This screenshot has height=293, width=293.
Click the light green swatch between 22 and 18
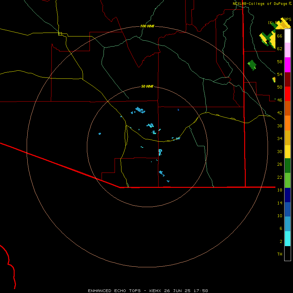(x=287, y=180)
